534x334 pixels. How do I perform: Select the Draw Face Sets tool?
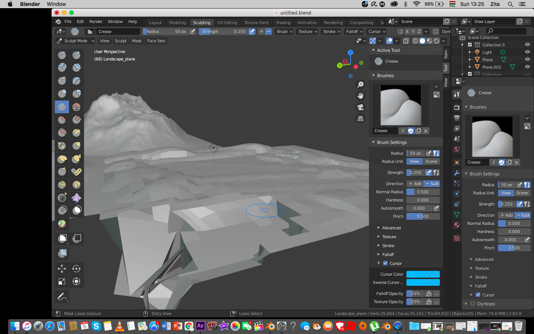point(62,224)
